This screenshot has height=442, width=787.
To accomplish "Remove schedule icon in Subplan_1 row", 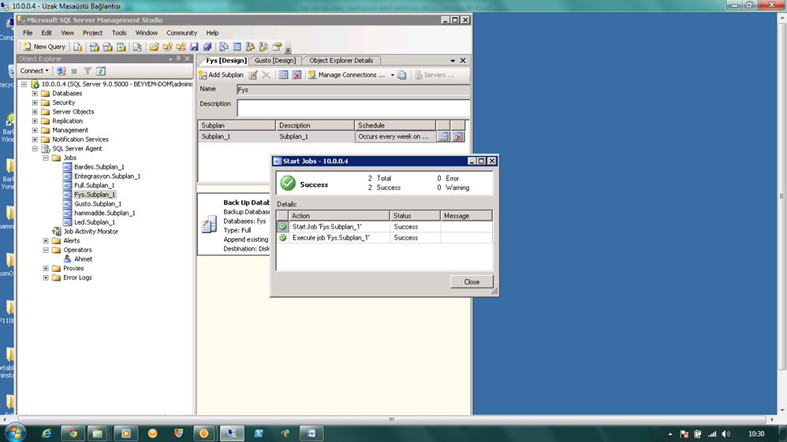I will click(457, 136).
